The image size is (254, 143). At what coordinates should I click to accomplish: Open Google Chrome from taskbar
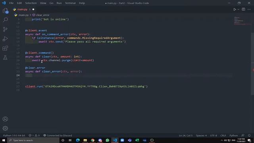[x=92, y=140]
